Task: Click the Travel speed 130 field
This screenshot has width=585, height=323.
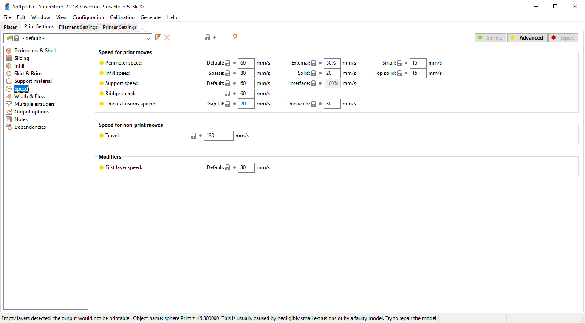Action: (219, 136)
